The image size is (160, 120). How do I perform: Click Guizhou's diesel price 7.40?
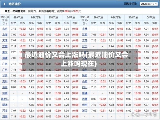click(66, 82)
